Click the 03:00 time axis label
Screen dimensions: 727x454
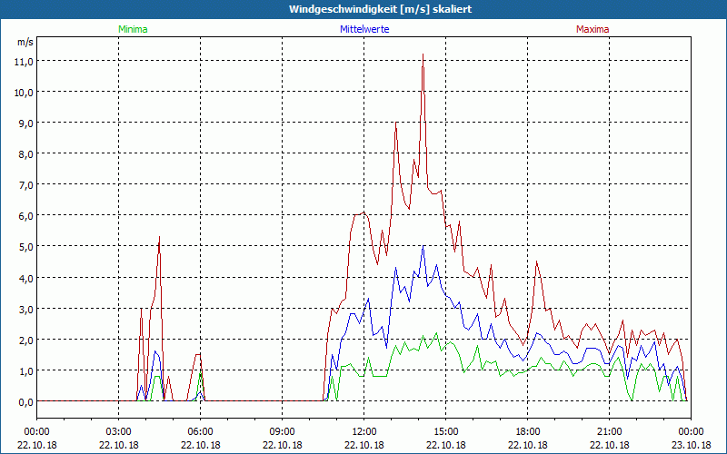coord(118,431)
